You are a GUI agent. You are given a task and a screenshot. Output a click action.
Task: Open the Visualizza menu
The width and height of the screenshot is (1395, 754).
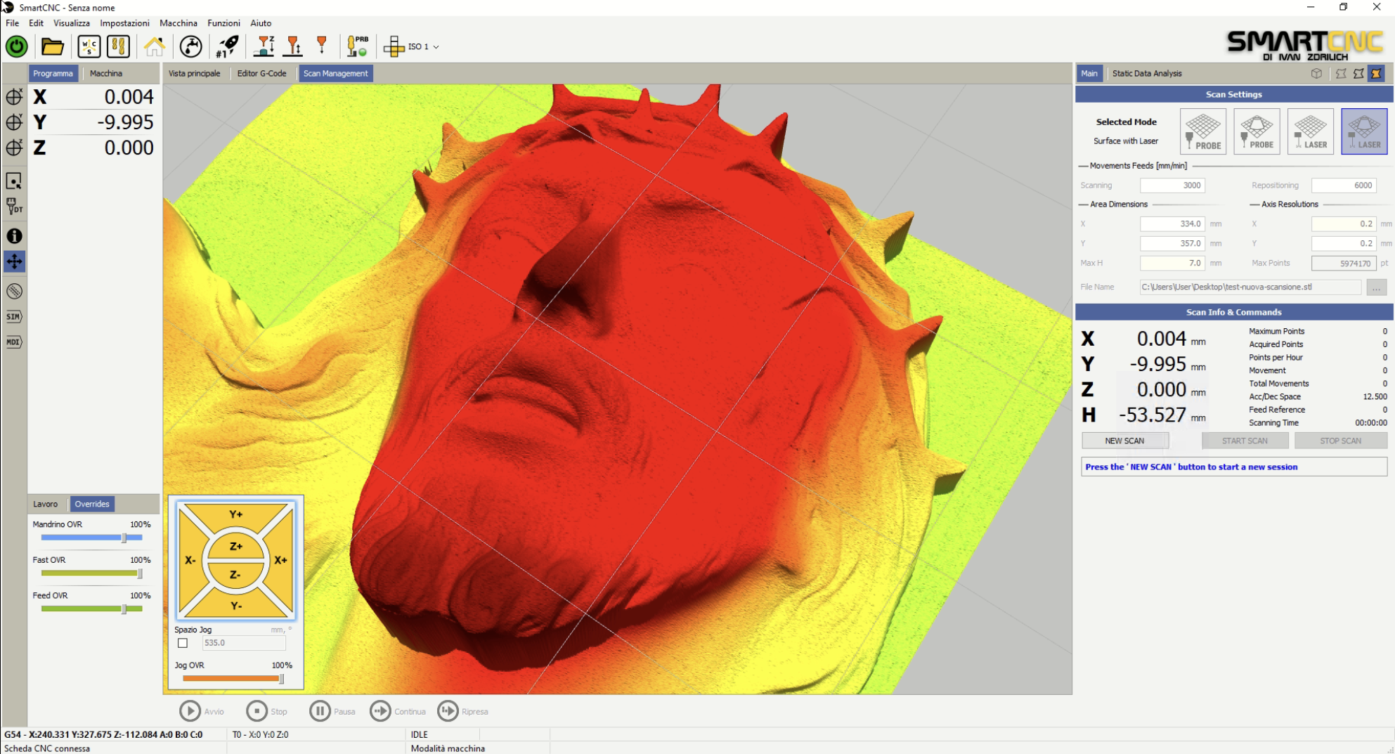point(72,23)
